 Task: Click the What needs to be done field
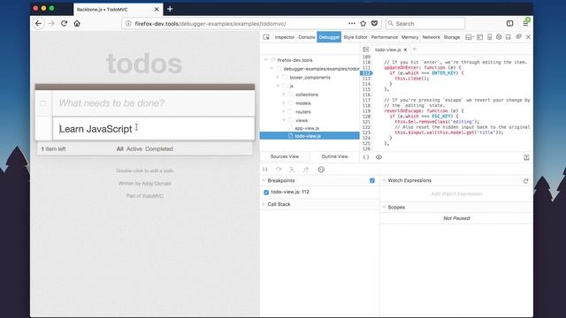pyautogui.click(x=153, y=103)
